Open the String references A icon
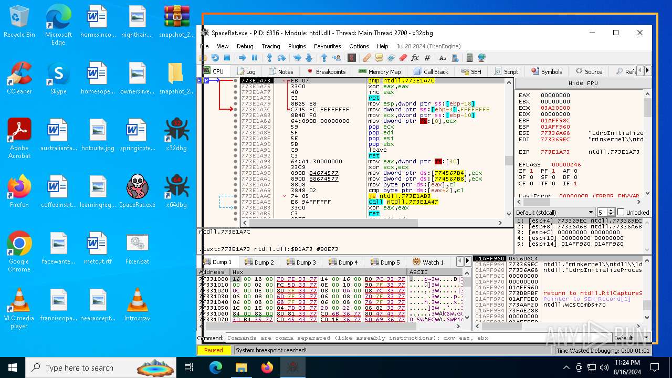 click(443, 58)
